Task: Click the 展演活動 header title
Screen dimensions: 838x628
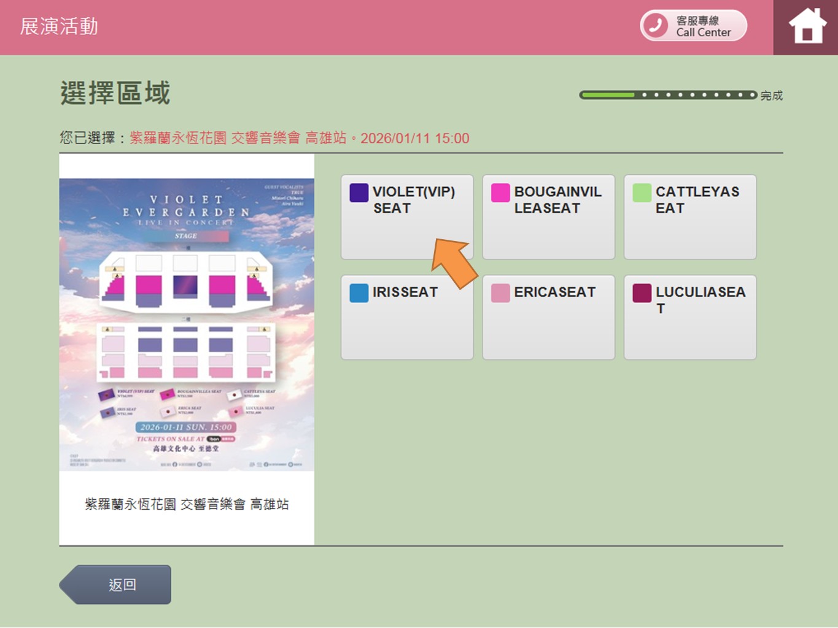Action: point(59,26)
